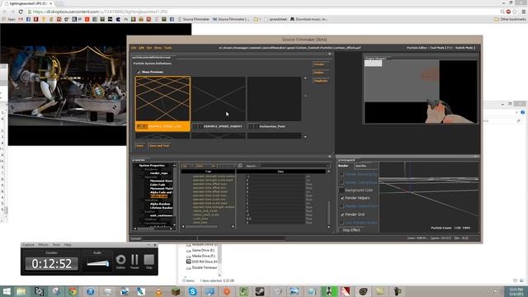Screen dimensions: 528x297
Task: Toggle the Render Grid checkbox
Action: [342, 214]
